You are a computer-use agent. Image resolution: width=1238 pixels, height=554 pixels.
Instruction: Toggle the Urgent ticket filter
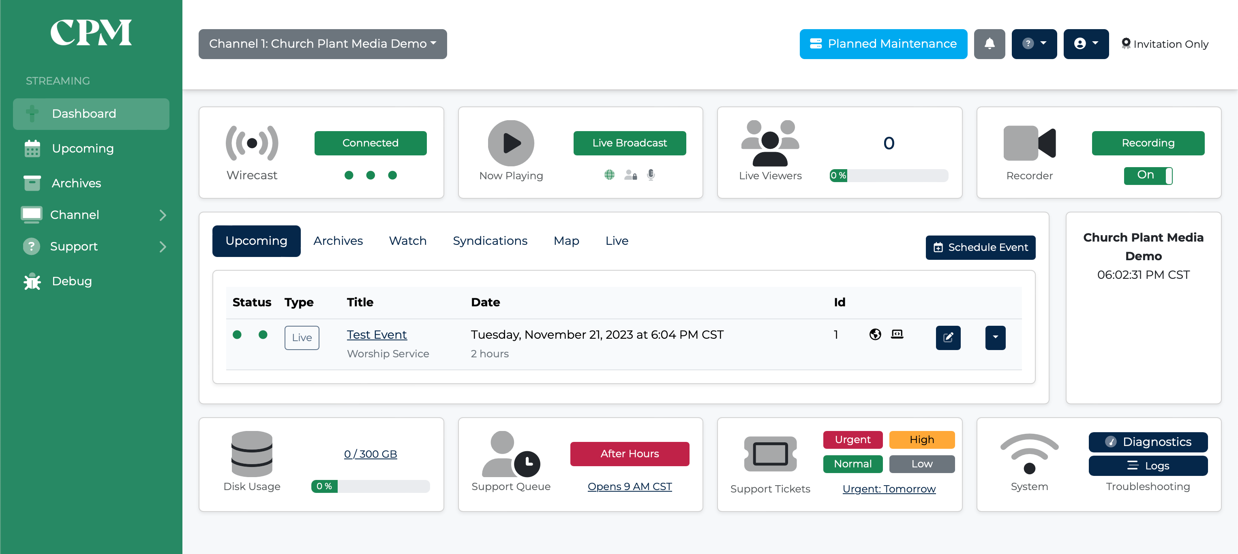[852, 440]
